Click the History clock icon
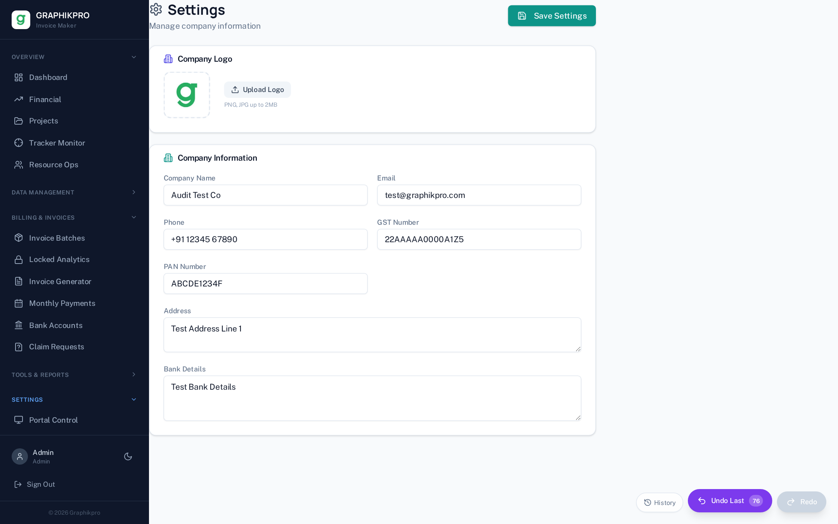Image resolution: width=838 pixels, height=524 pixels. point(648,503)
